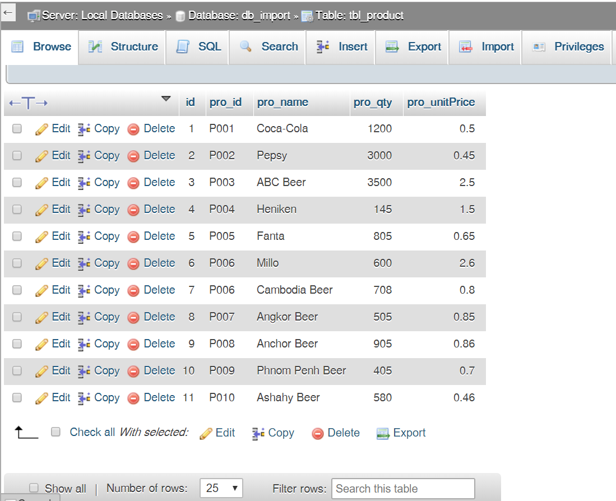Click the With selected Export icon
This screenshot has height=501, width=616.
click(383, 433)
